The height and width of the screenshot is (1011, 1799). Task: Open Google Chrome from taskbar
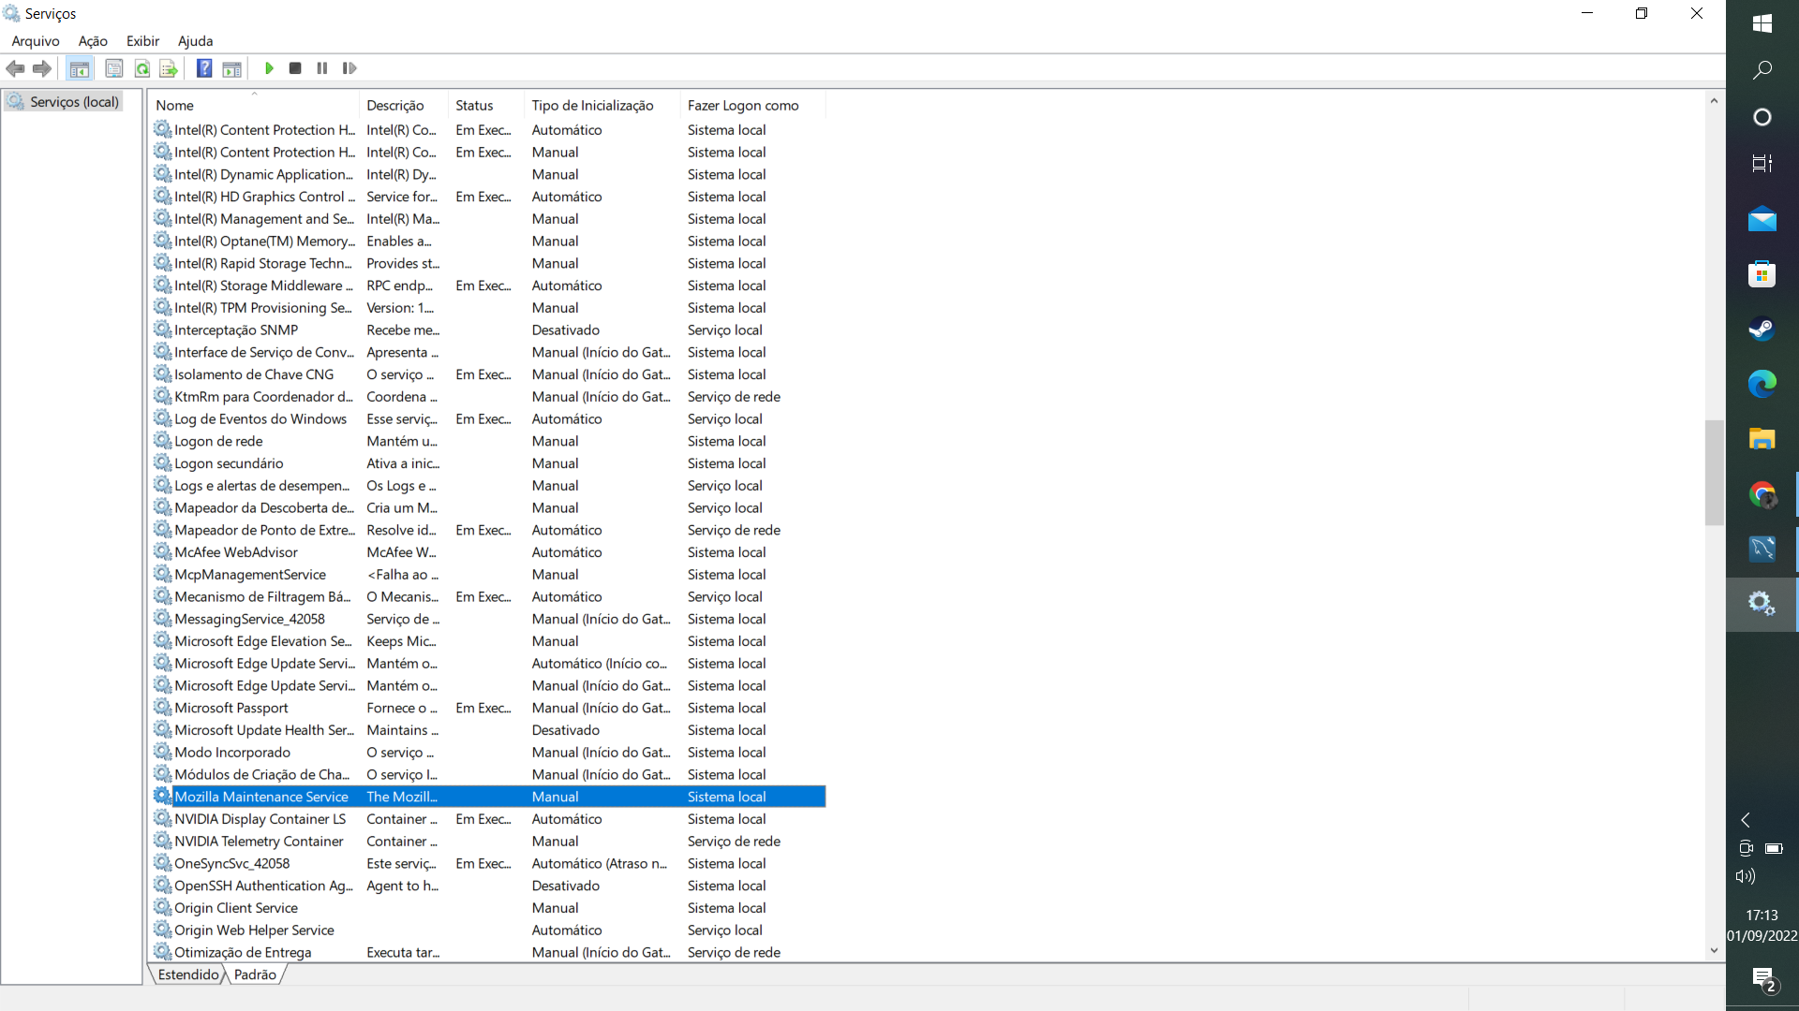[1762, 494]
